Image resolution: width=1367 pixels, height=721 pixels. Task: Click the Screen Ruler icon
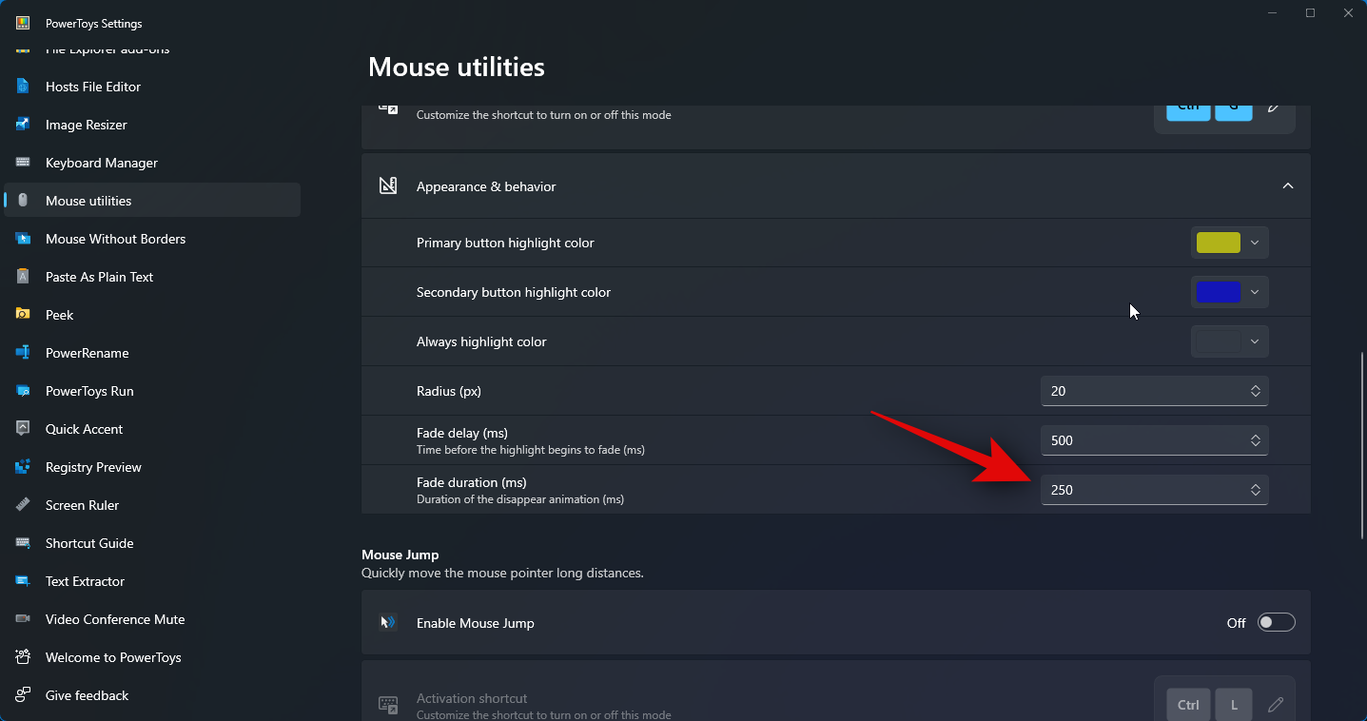[x=23, y=505]
